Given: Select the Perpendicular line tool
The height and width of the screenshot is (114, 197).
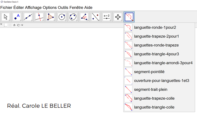Looking at the screenshot, I should click(x=39, y=17).
